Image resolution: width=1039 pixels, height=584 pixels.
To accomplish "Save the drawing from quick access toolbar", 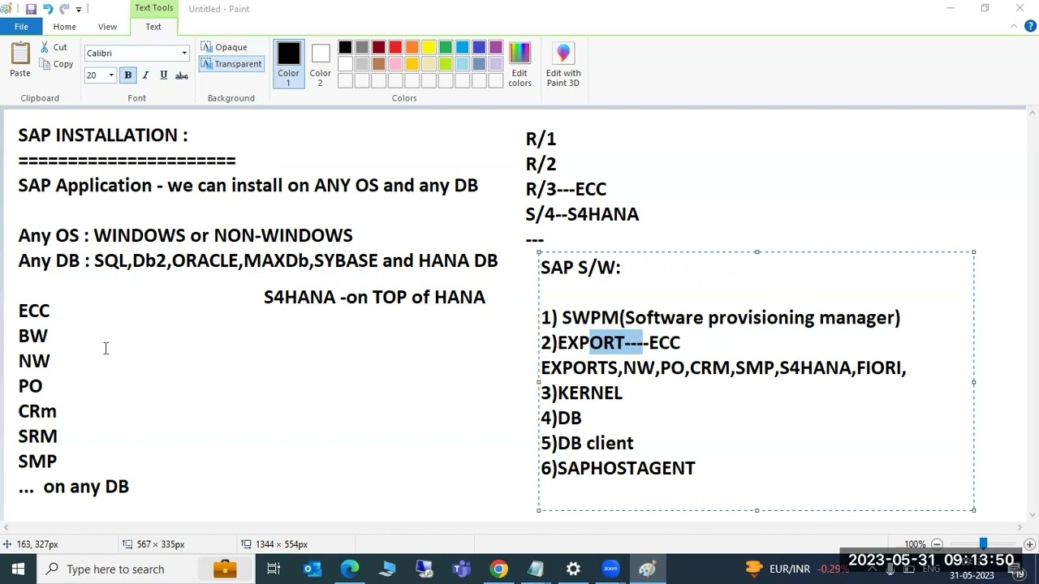I will [31, 9].
